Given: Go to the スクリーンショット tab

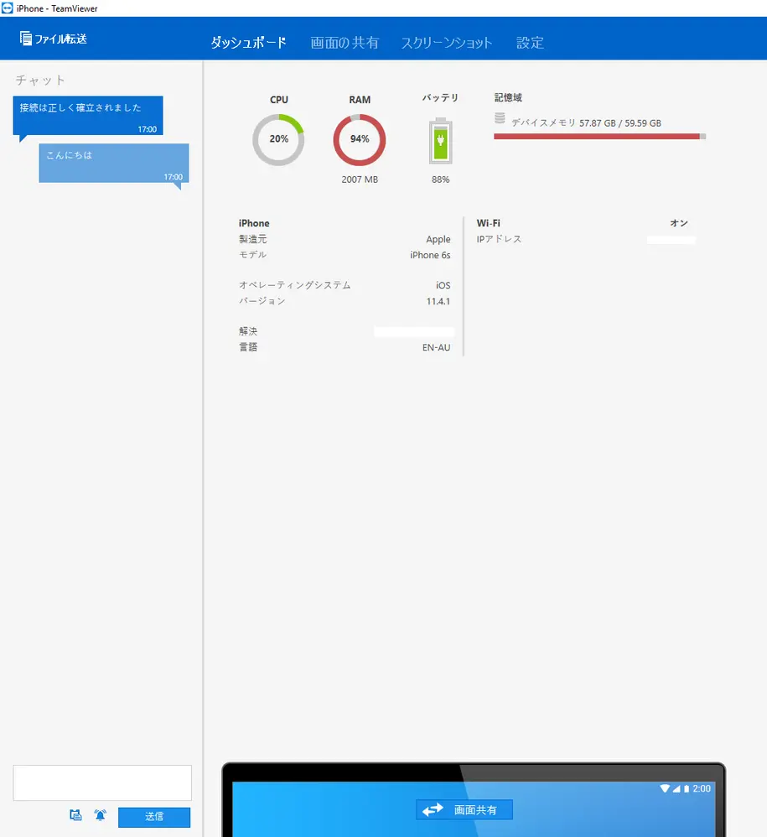Looking at the screenshot, I should click(447, 43).
